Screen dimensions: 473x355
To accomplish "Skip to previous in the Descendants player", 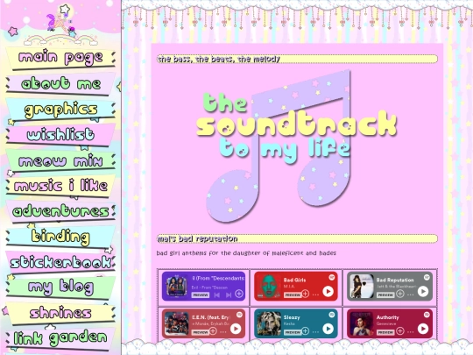I will coord(217,295).
